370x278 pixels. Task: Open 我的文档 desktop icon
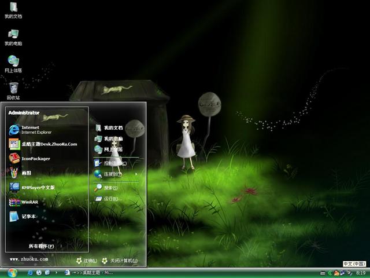pyautogui.click(x=13, y=10)
